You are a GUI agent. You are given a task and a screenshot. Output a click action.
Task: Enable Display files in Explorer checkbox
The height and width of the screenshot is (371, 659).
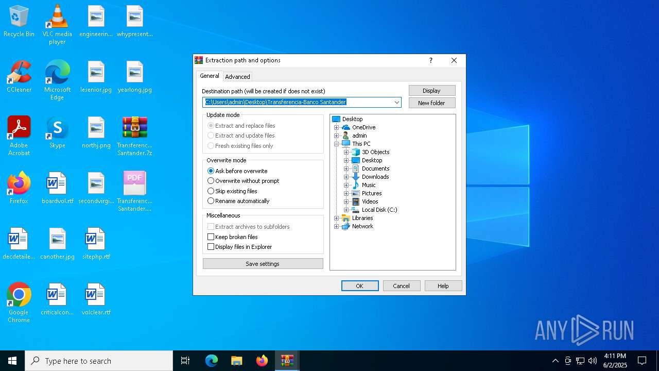click(x=211, y=247)
